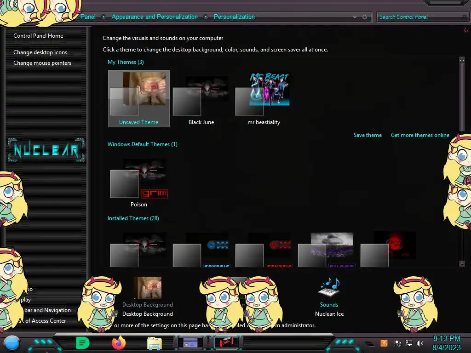Screen dimensions: 471x353
Task: Click Get more themes online
Action: pyautogui.click(x=420, y=135)
